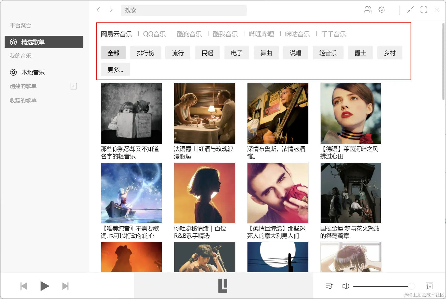Open the current playlist queue icon
Screen dimensions: 446x299
click(x=329, y=286)
